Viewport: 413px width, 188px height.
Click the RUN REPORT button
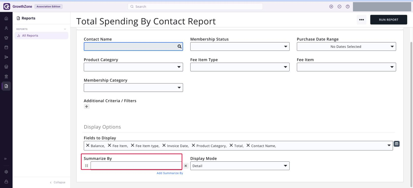click(x=389, y=20)
